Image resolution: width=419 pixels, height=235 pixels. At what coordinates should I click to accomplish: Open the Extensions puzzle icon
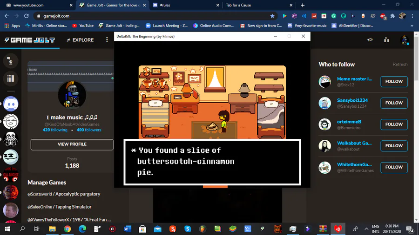tap(392, 16)
